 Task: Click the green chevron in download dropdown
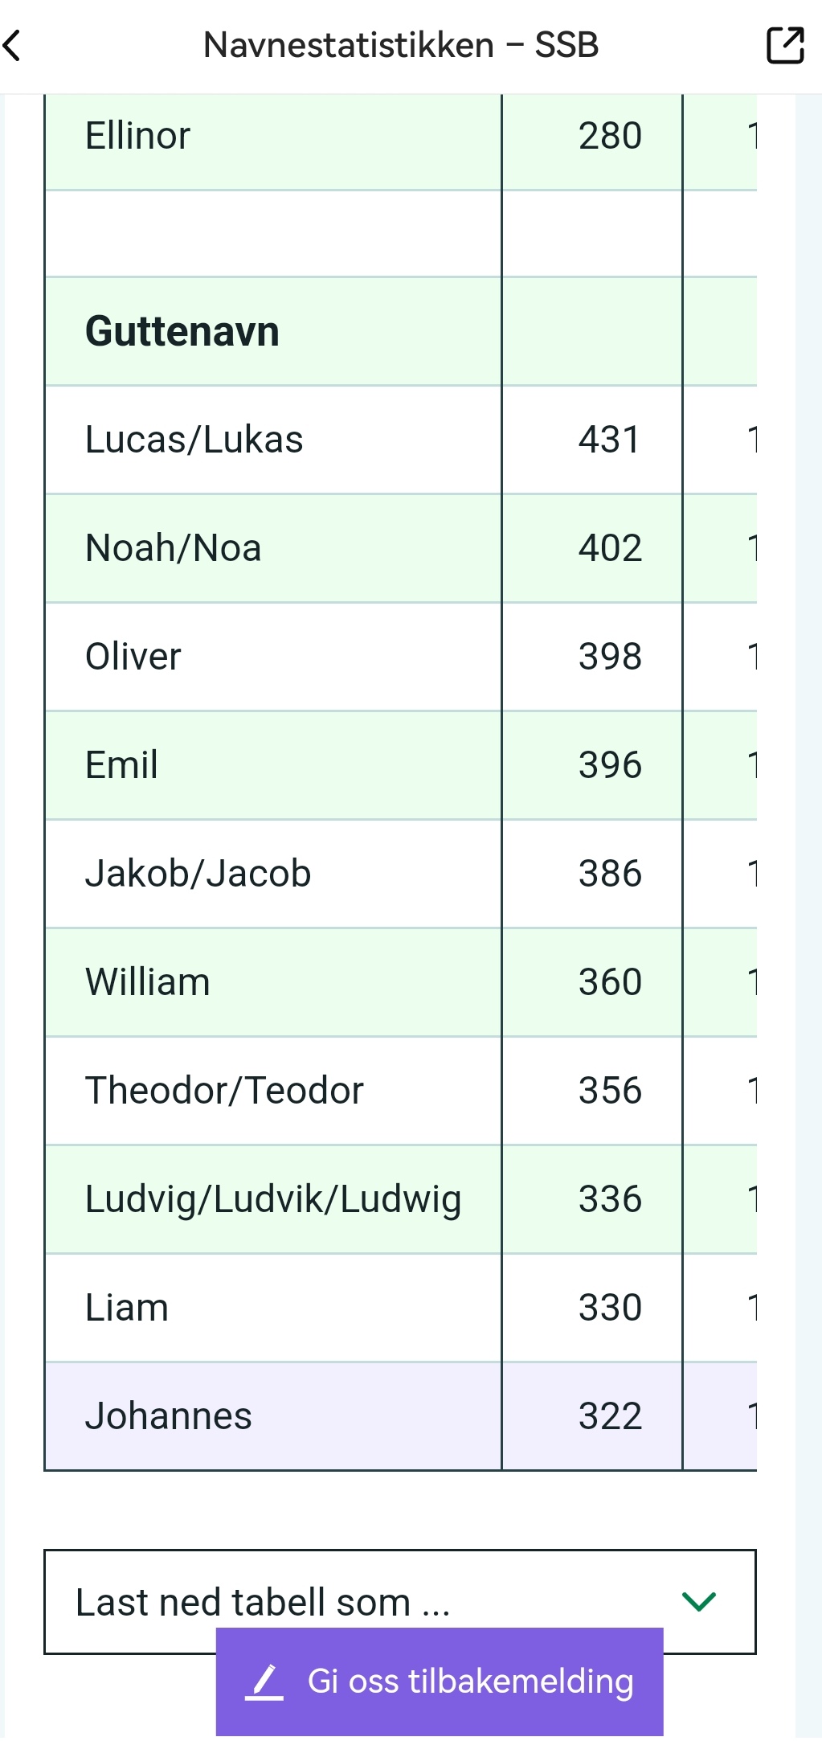pyautogui.click(x=698, y=1601)
